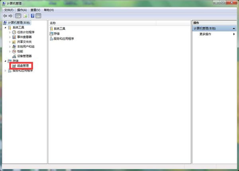Collapse the 系统工具 node in the left tree
The width and height of the screenshot is (239, 171).
[x=5, y=28]
